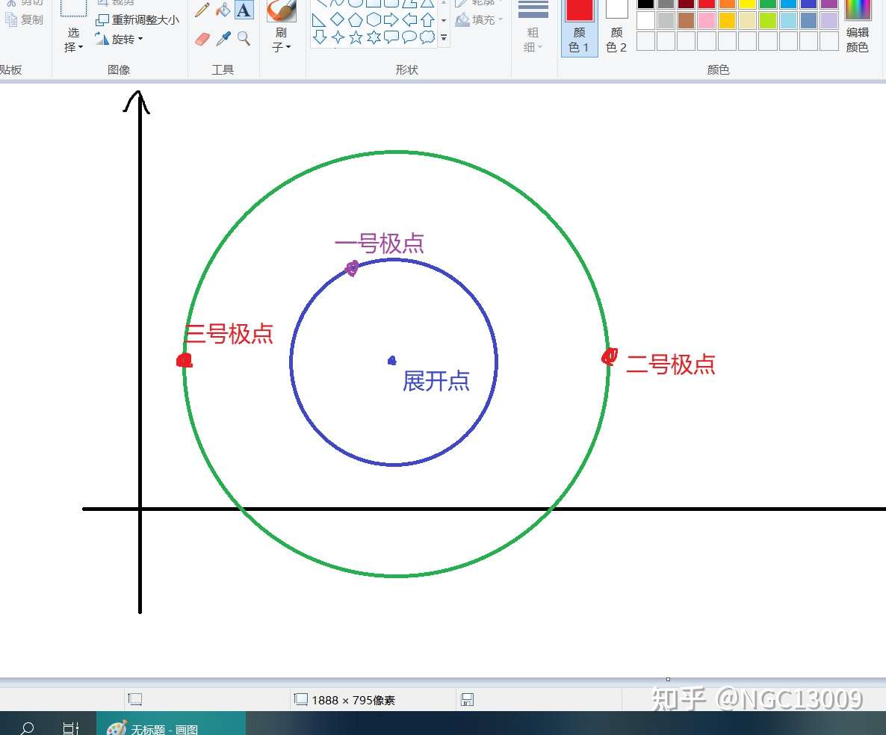Pick the light turquoise color swatch
886x735 pixels.
(x=788, y=20)
